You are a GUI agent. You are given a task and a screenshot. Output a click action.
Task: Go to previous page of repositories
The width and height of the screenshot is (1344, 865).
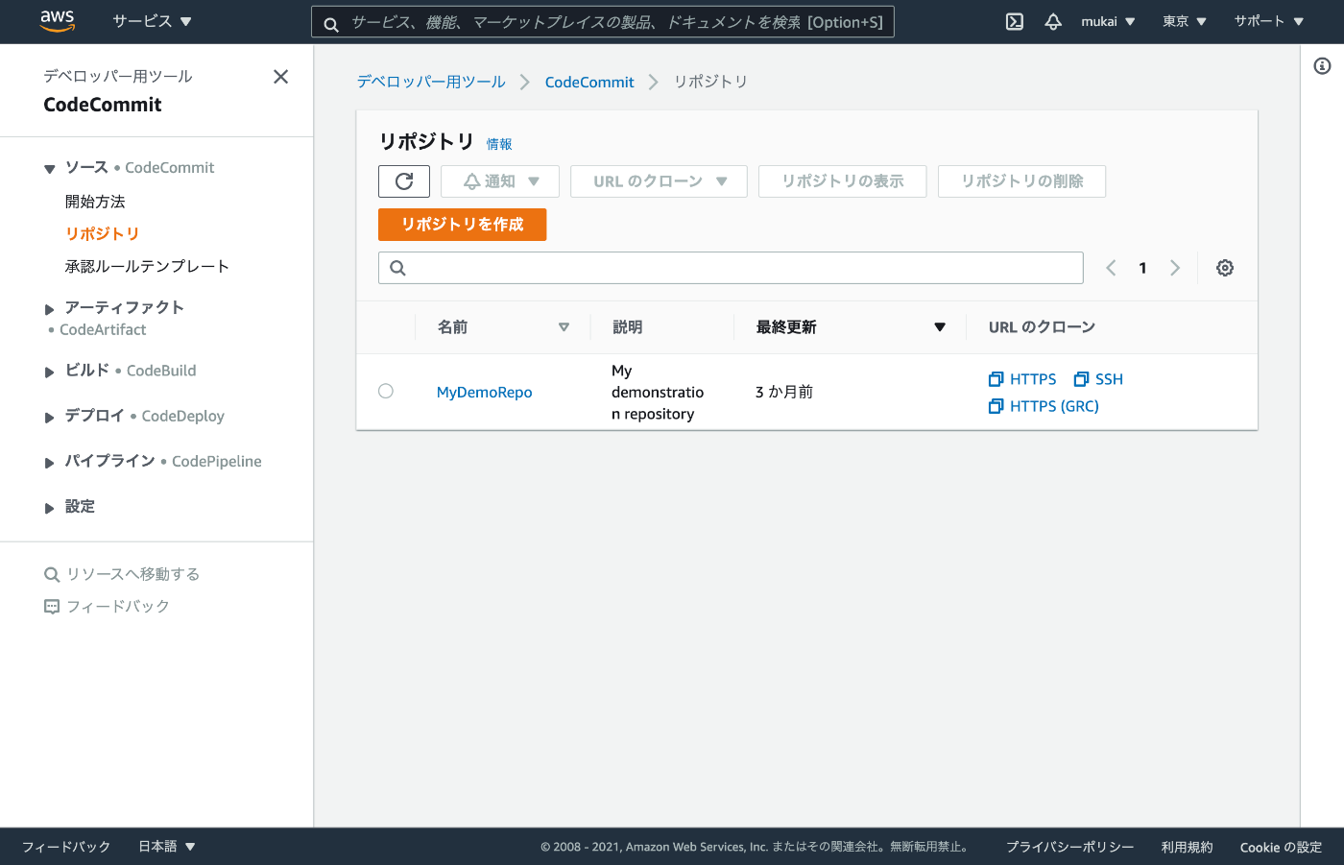(1111, 268)
